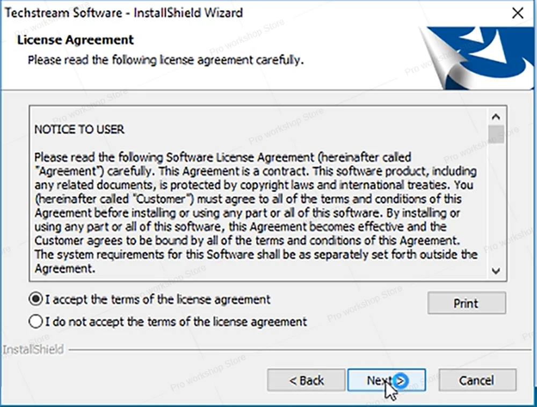Viewport: 537px width, 407px height.
Task: Click the license scrollbar down arrow
Action: coord(496,271)
